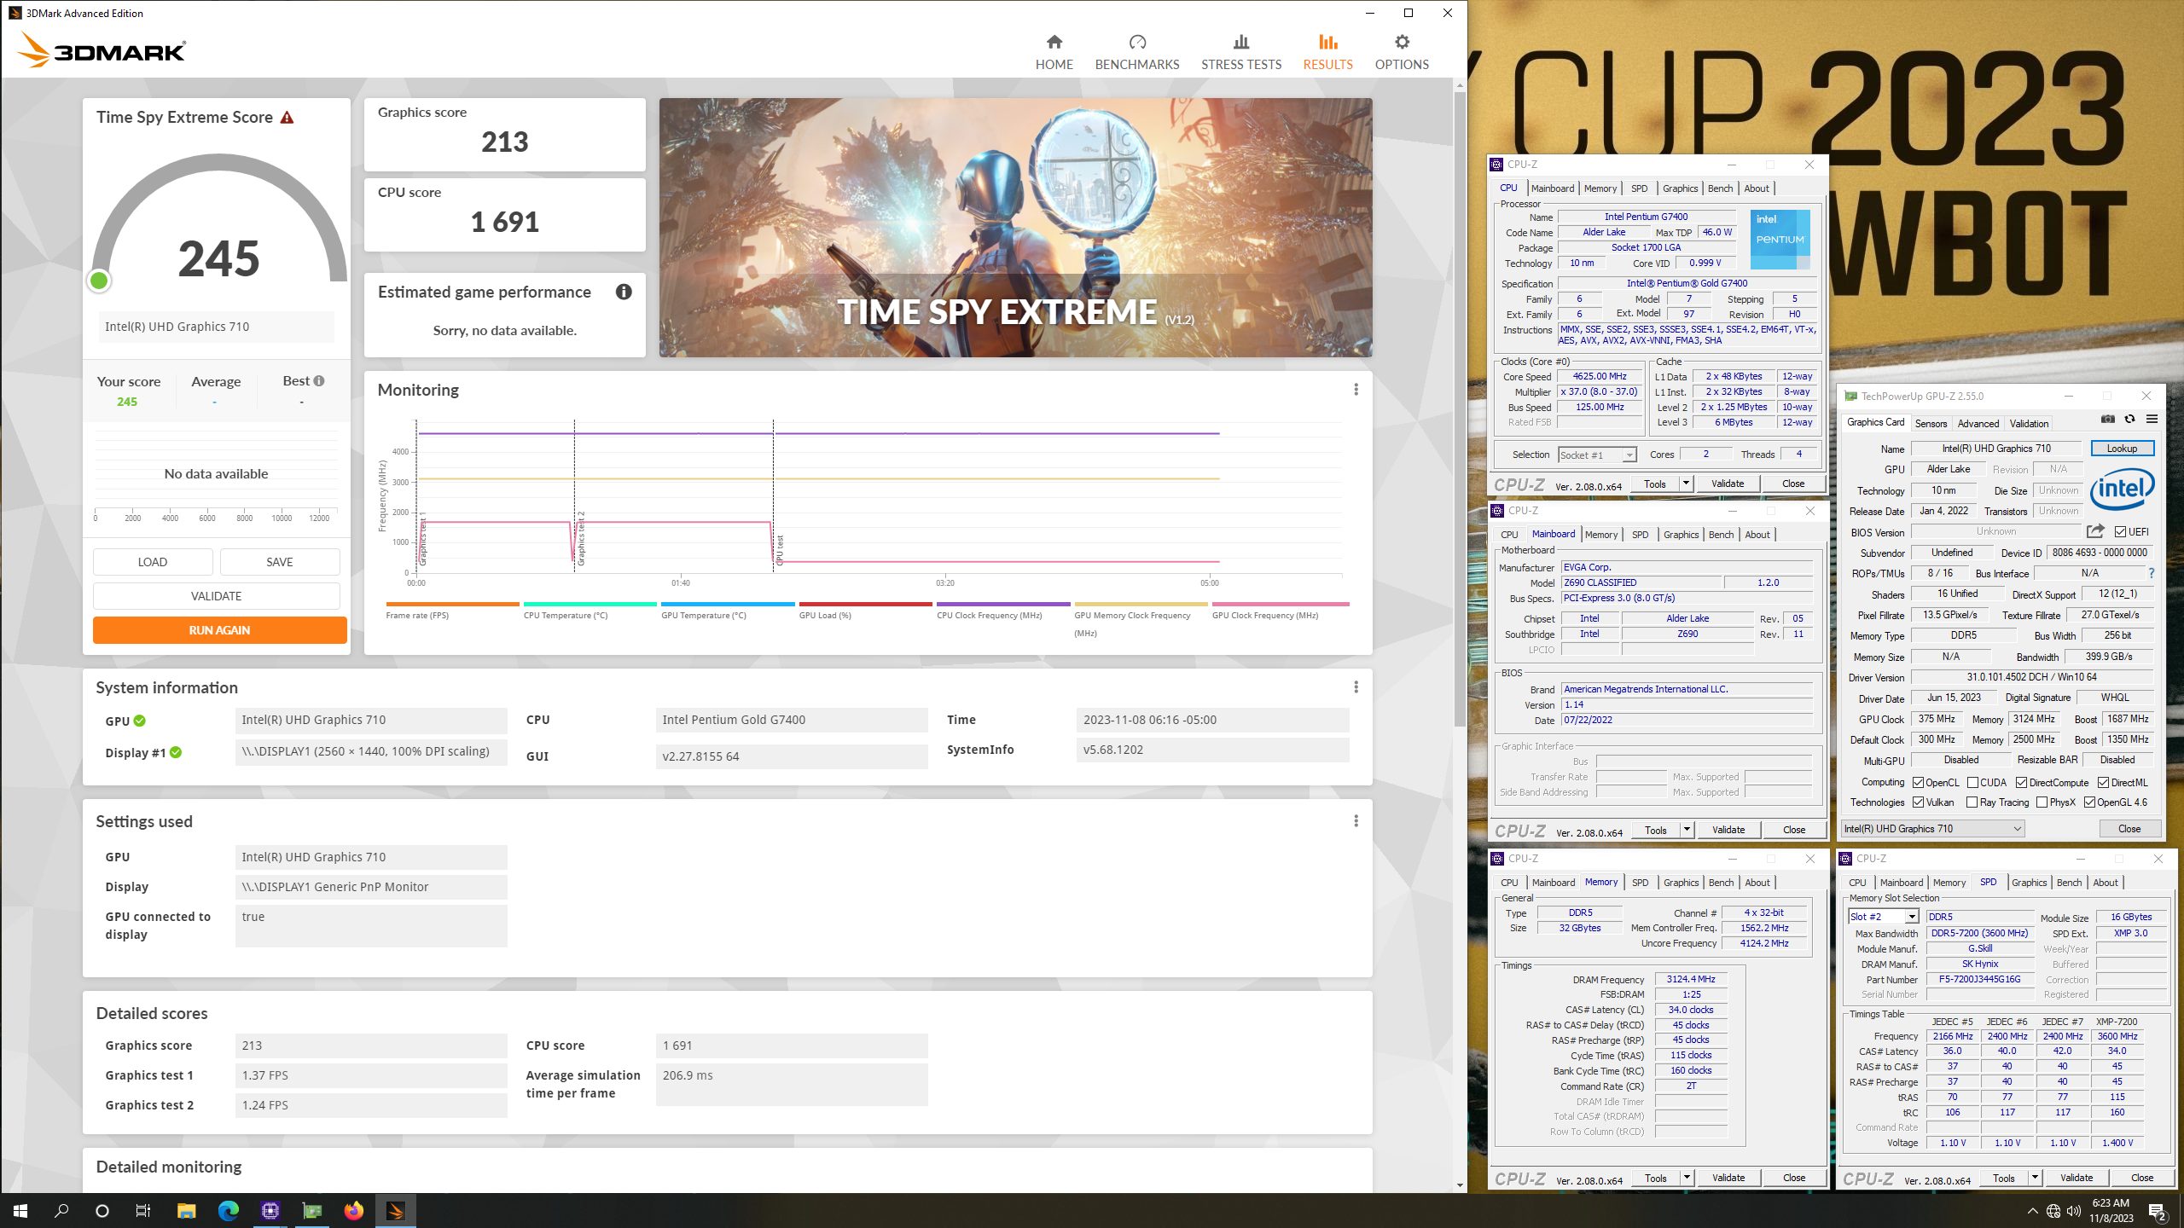Click the VALIDATE button in 3DMark

[x=216, y=596]
